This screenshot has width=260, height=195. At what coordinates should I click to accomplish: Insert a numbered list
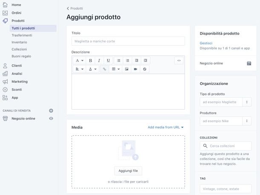127,61
